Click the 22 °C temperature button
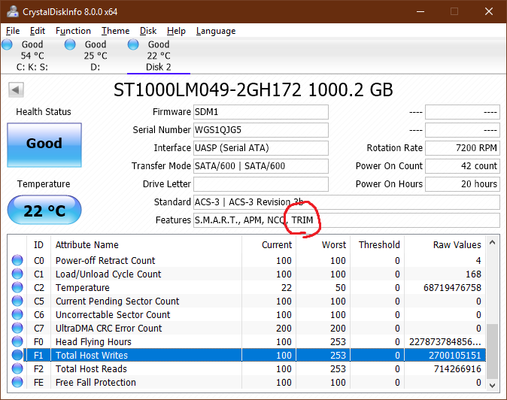 (44, 210)
